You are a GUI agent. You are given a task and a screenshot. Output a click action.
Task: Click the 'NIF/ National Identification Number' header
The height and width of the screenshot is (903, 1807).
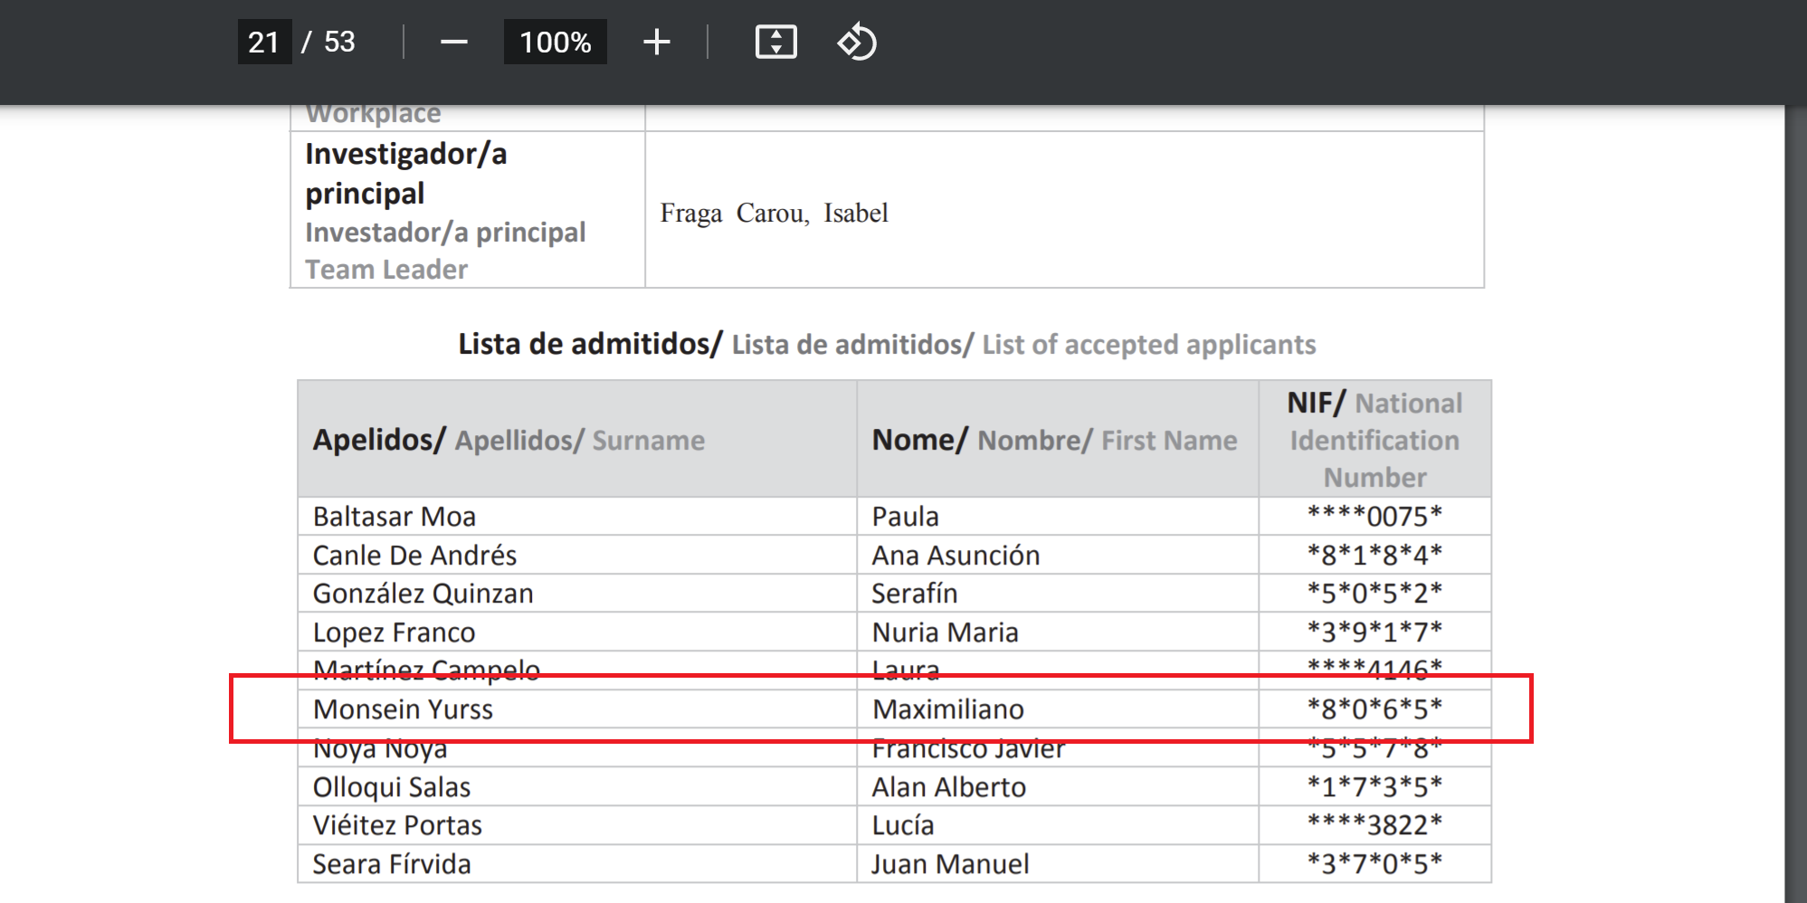pyautogui.click(x=1374, y=440)
